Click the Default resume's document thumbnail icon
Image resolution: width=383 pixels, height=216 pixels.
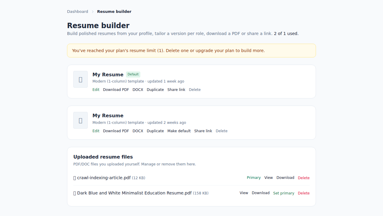coord(80,79)
